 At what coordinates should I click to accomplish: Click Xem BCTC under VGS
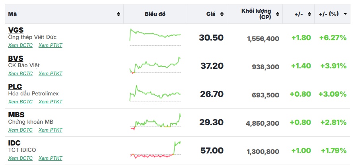[x=20, y=45]
